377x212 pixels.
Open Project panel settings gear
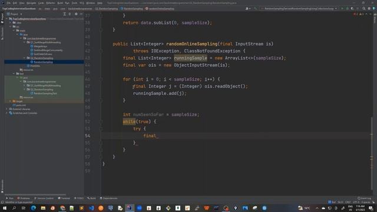point(76,14)
